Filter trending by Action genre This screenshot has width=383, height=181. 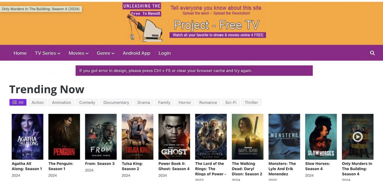click(x=37, y=102)
